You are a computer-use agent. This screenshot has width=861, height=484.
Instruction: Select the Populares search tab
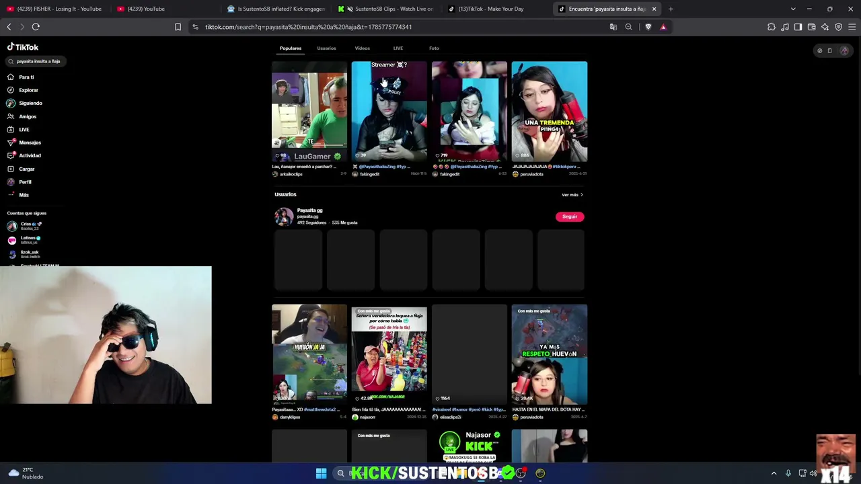point(291,48)
